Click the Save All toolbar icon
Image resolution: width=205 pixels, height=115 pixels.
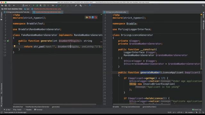(x=6, y=5)
